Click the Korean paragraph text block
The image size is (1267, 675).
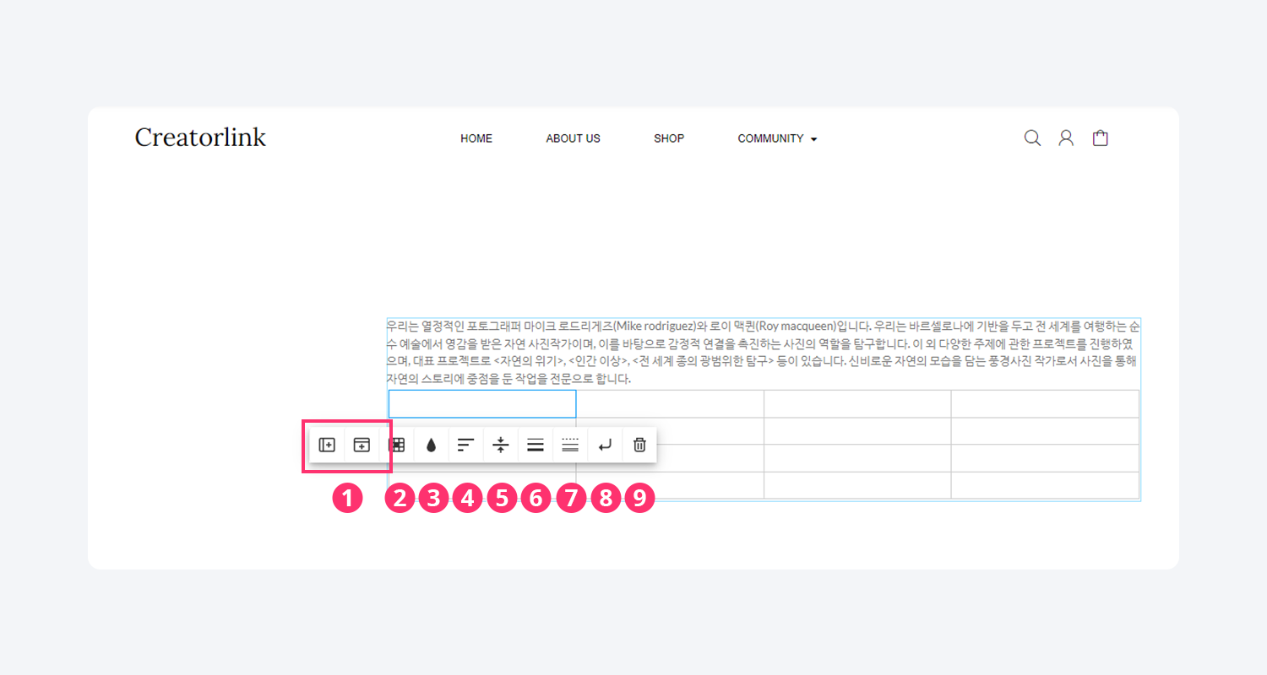[x=763, y=353]
